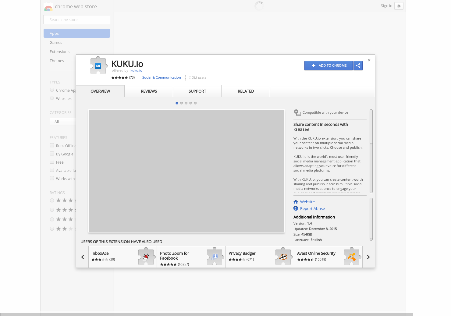This screenshot has height=316, width=451.
Task: Select the Websites type radio button
Action: [x=52, y=98]
